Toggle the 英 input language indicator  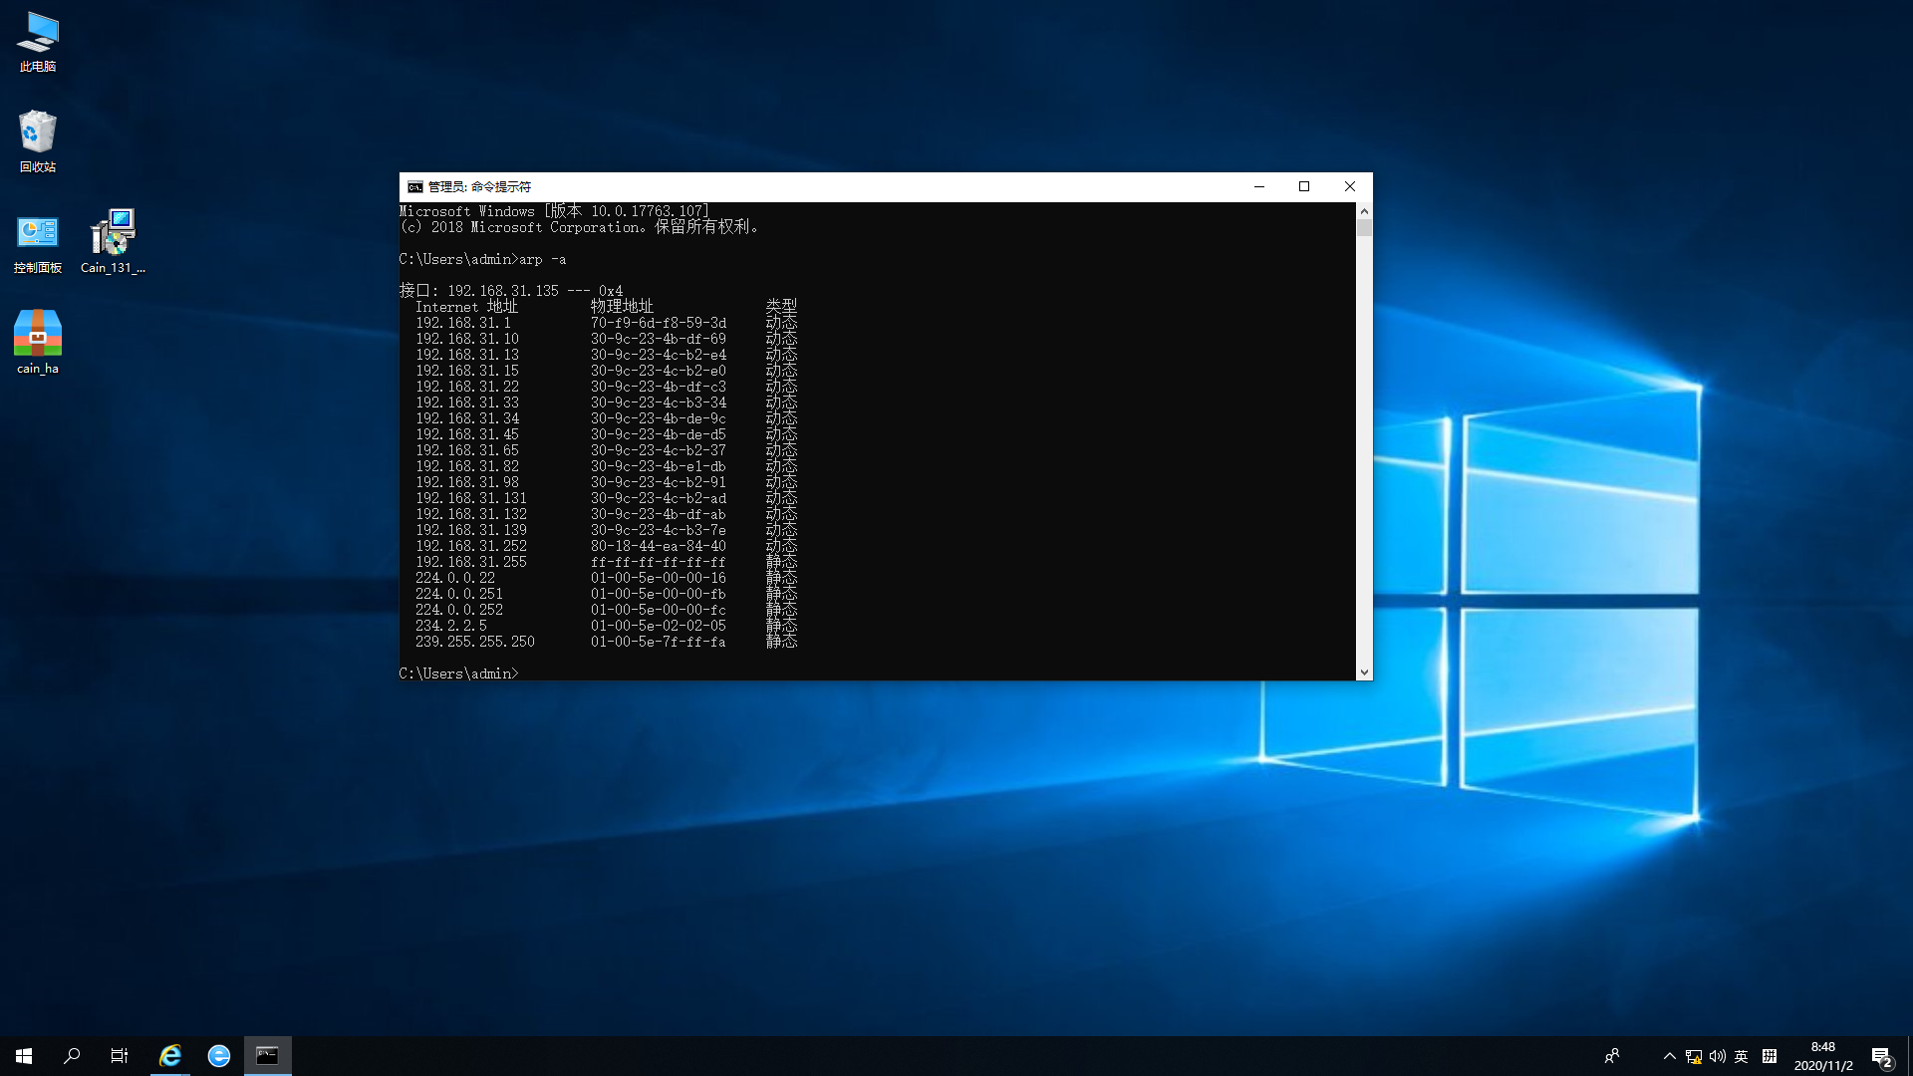pyautogui.click(x=1742, y=1056)
